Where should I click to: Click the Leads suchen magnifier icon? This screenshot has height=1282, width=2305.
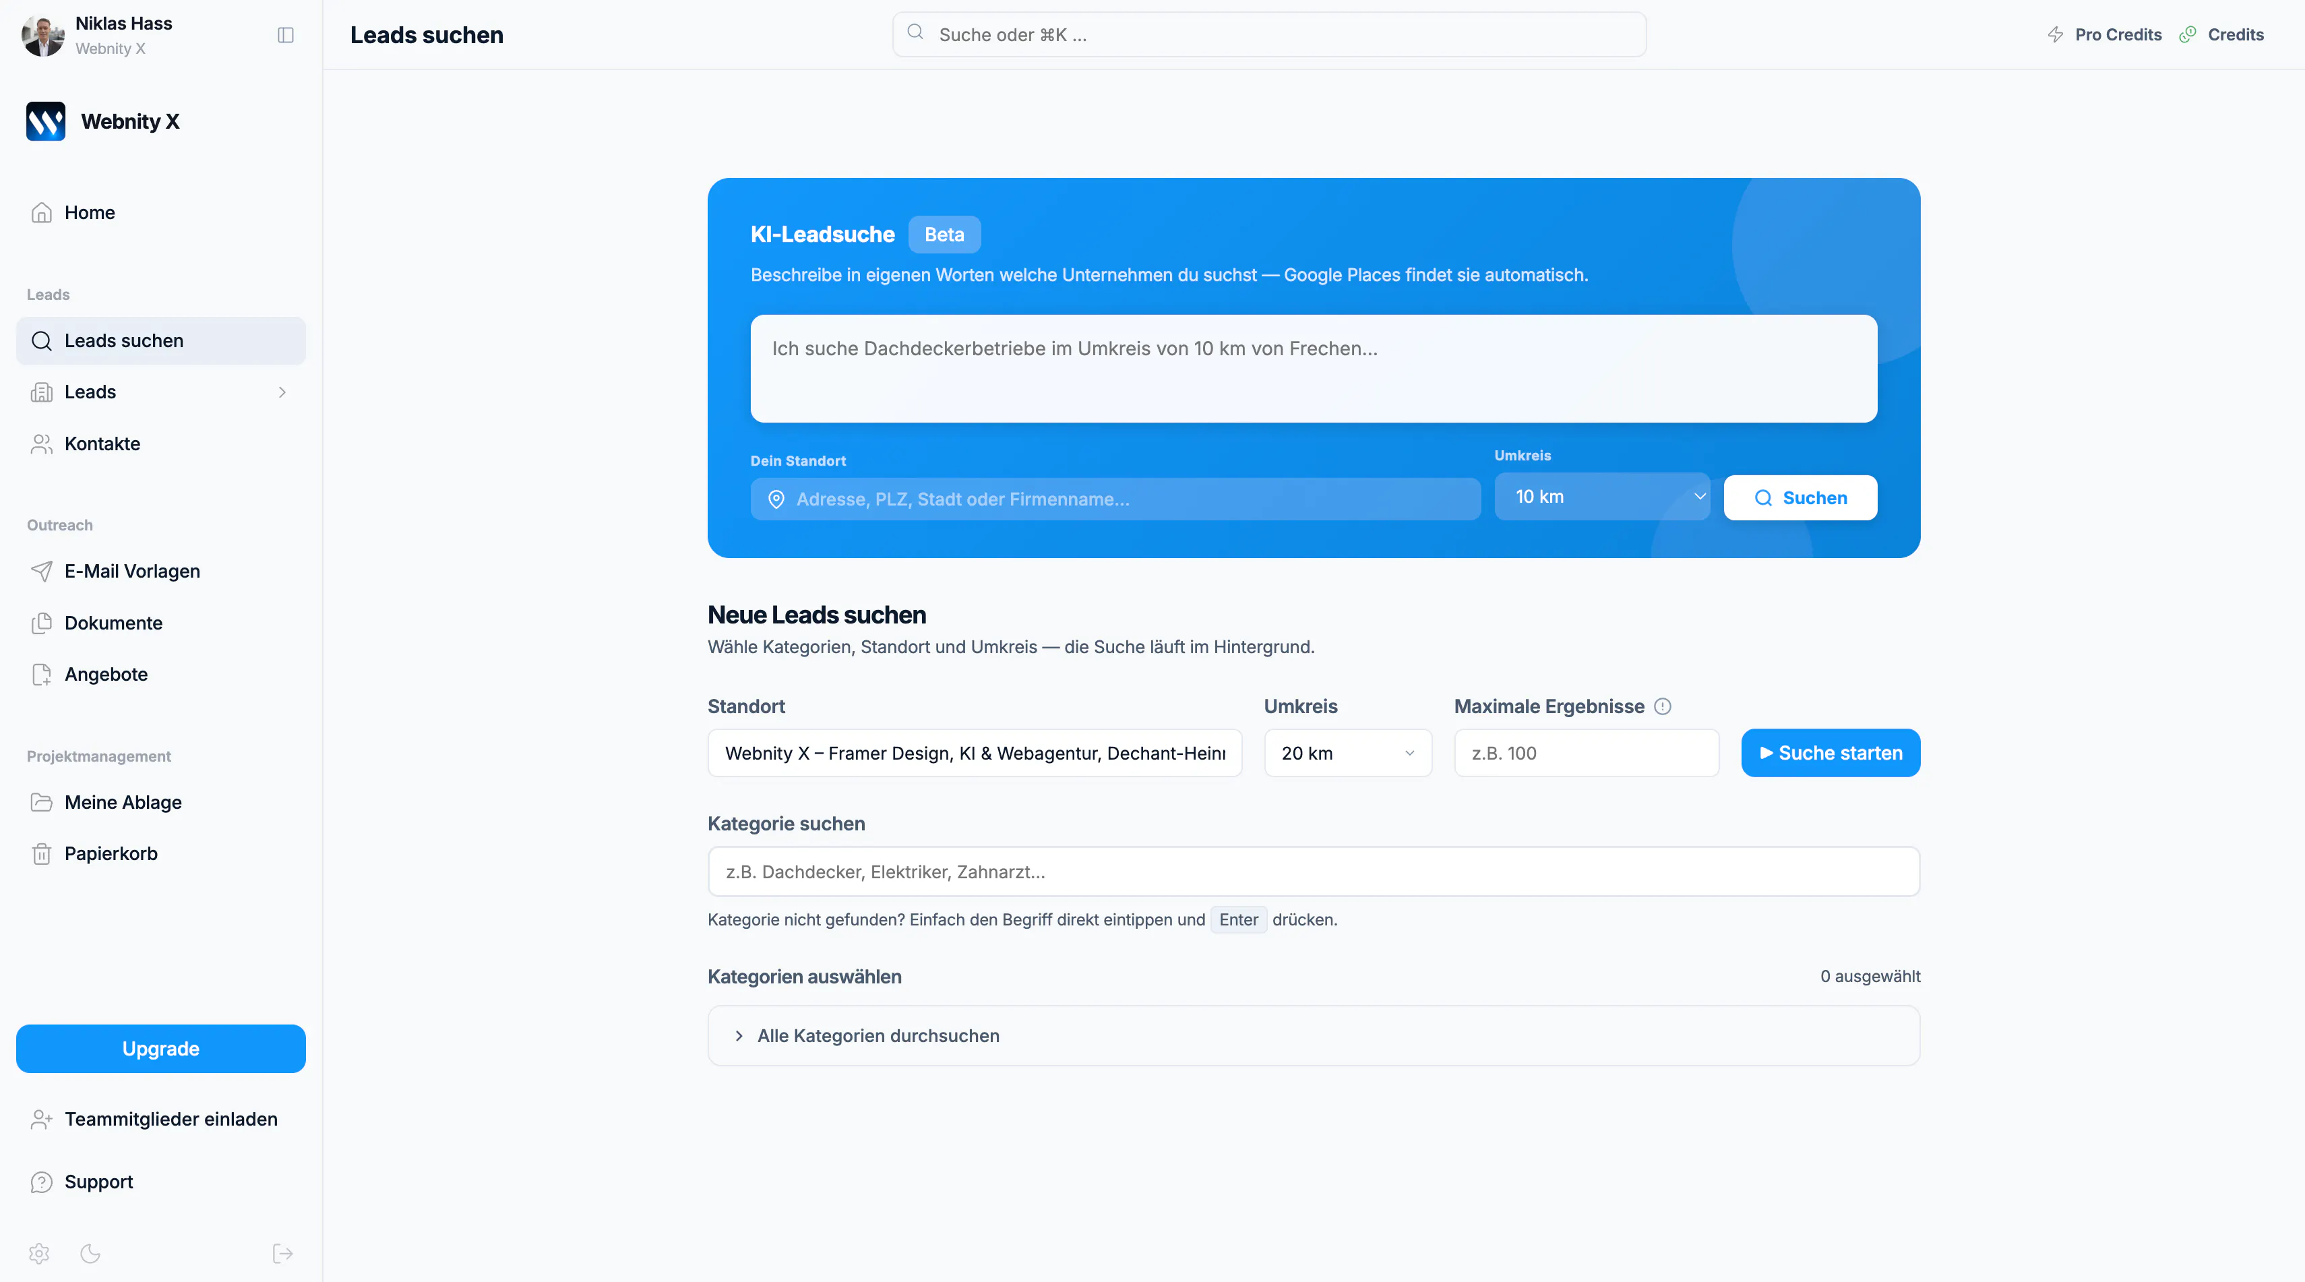coord(41,341)
